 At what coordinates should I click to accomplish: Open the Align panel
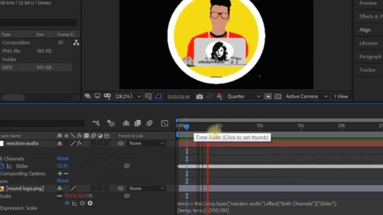pyautogui.click(x=365, y=30)
